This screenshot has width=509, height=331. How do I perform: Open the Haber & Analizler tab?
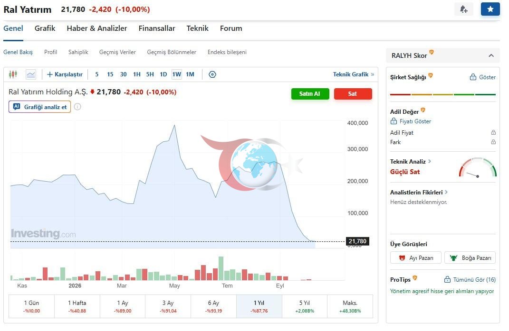click(x=97, y=28)
